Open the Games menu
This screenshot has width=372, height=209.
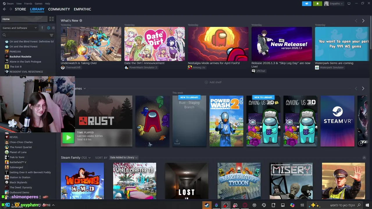click(38, 3)
